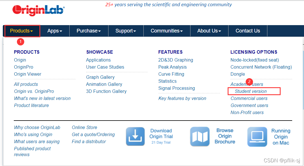Click the Browse Origin Brochure map icon

200,136
